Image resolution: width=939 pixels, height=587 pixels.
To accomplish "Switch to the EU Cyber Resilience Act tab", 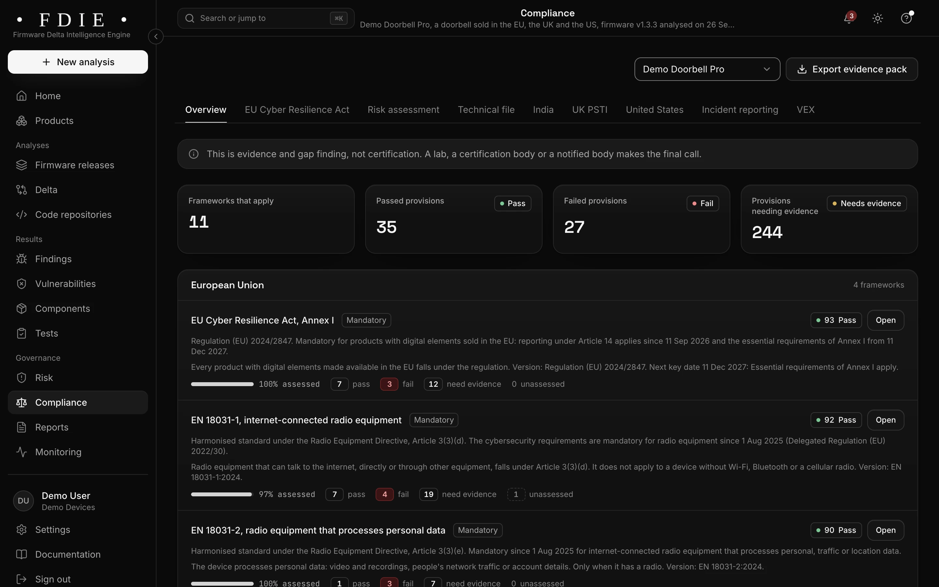I will (x=297, y=110).
